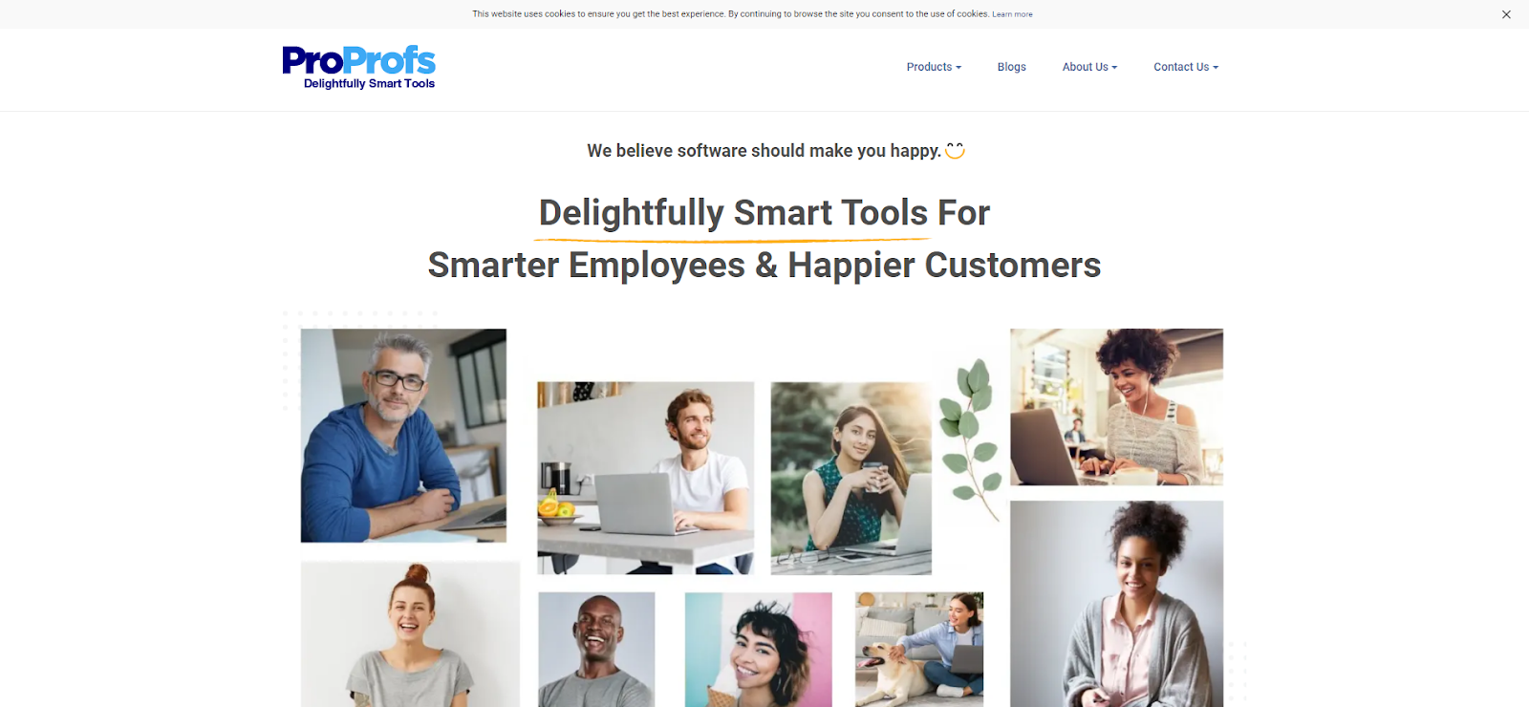Open the Products dropdown menu
Viewport: 1529px width, 707px height.
click(934, 67)
